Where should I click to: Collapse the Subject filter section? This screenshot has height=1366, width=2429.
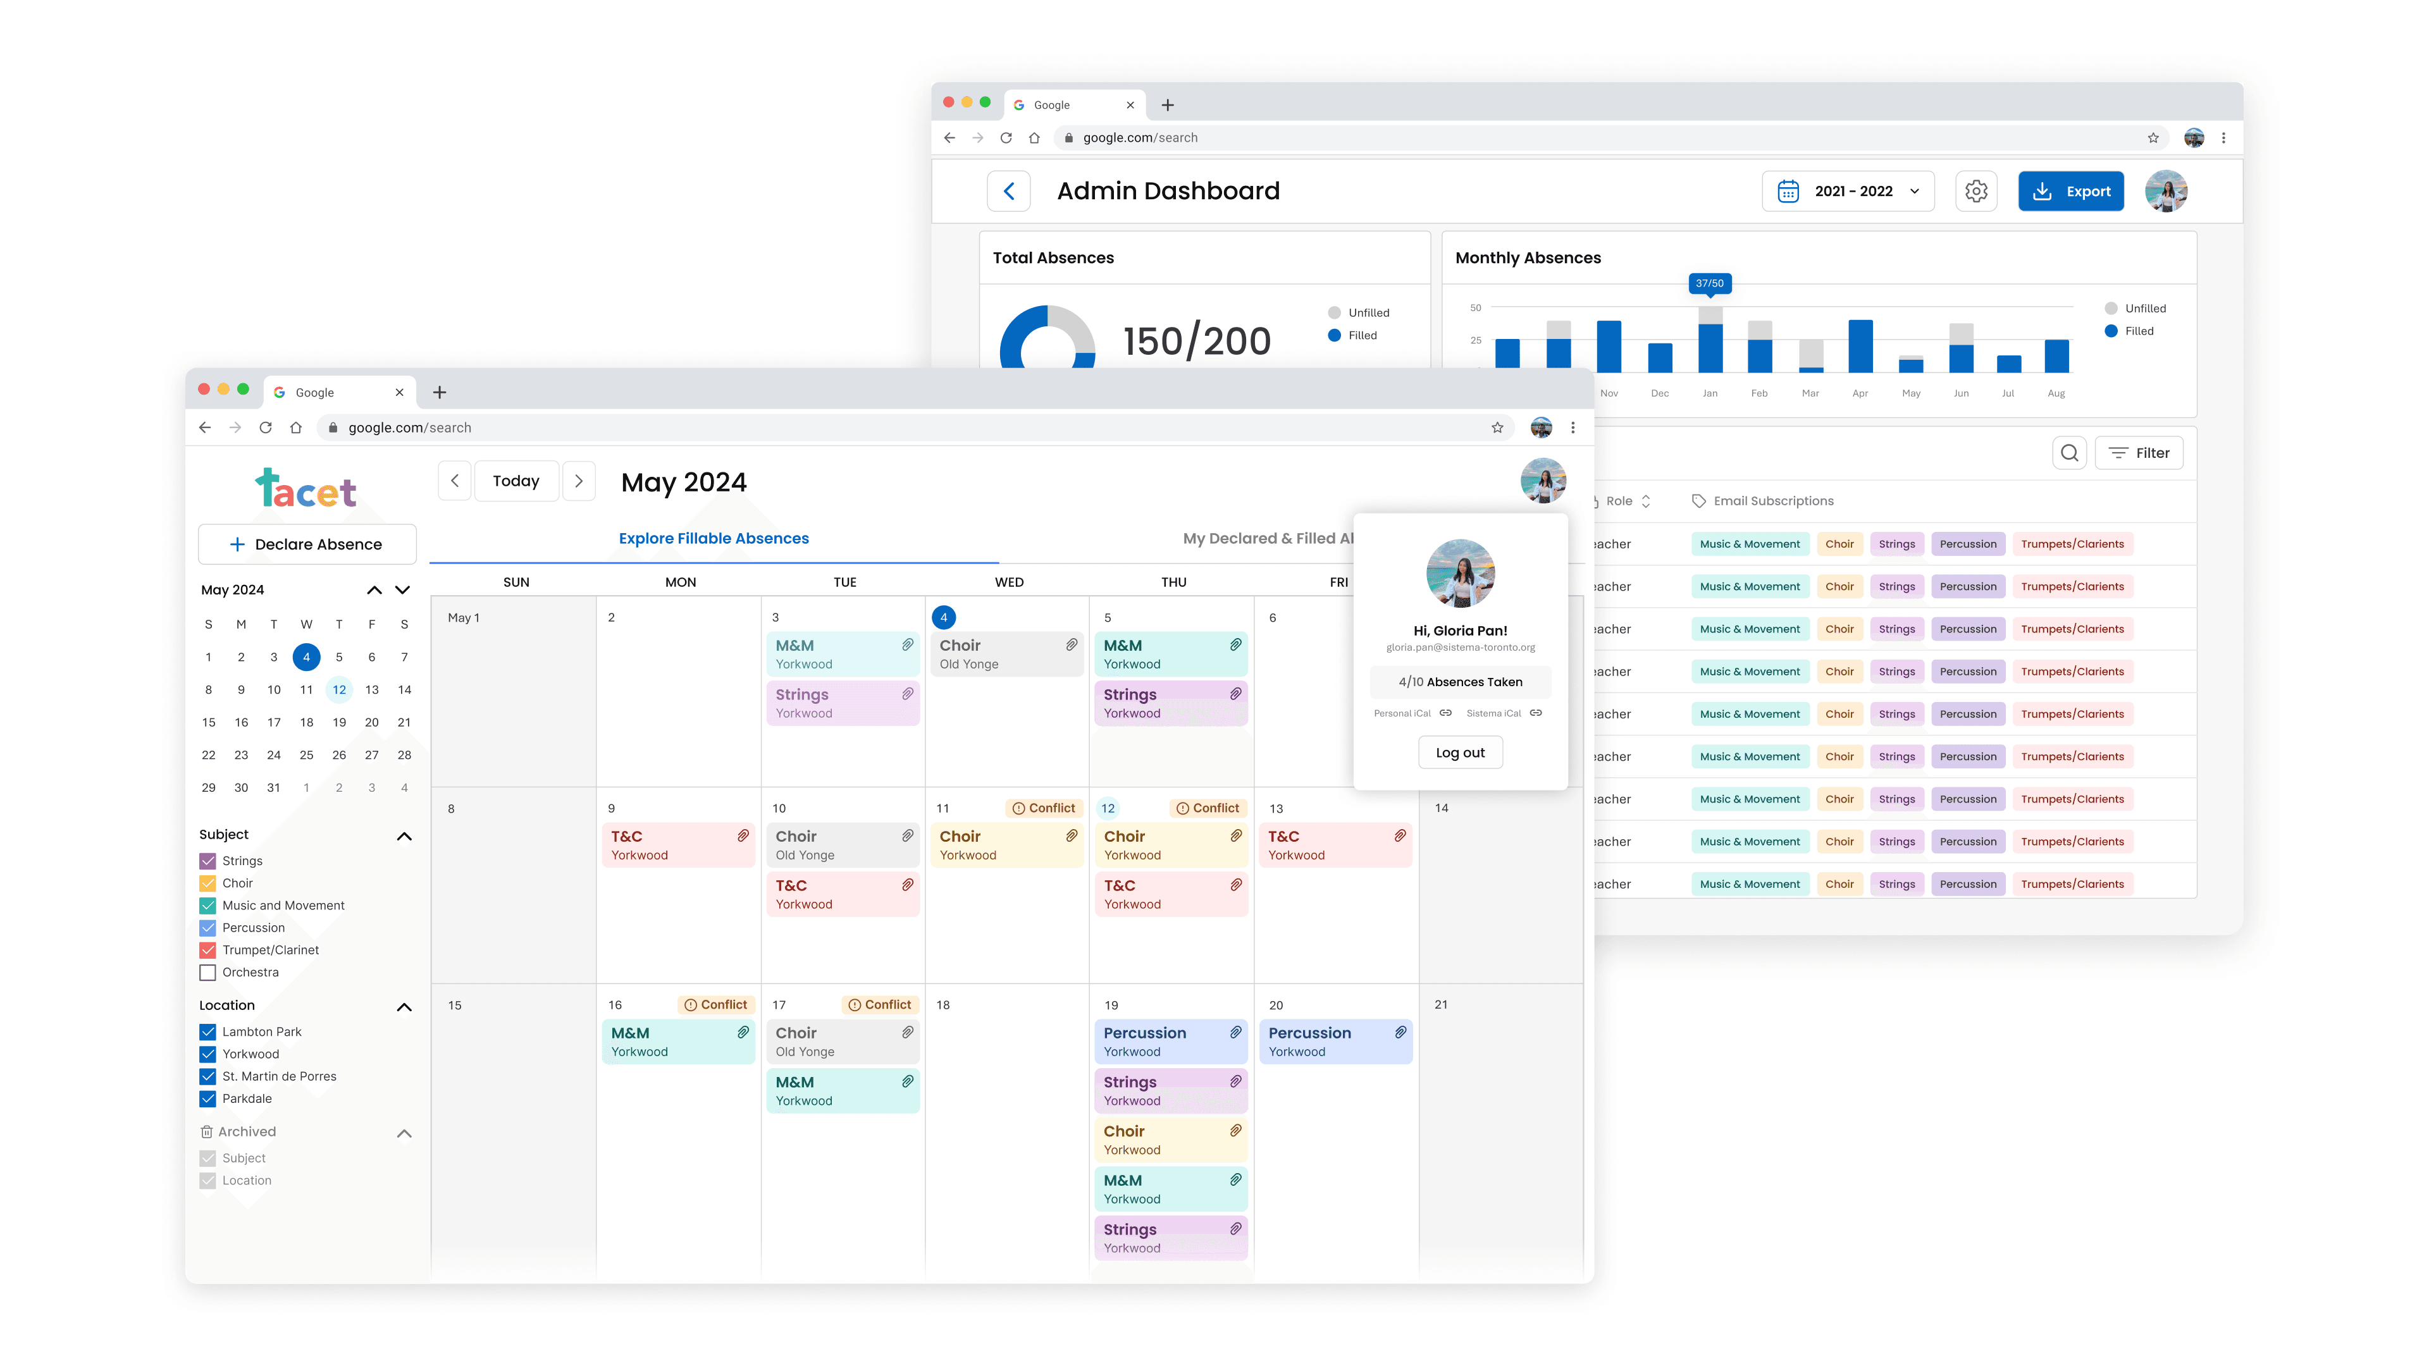pos(404,836)
